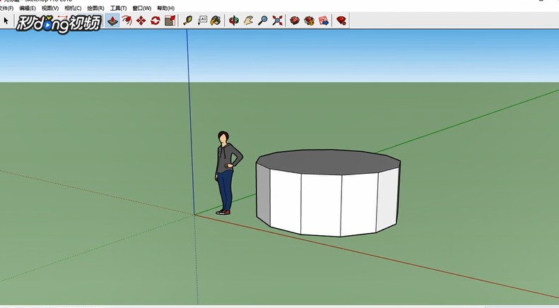Select the arrow Select tool
Image resolution: width=559 pixels, height=308 pixels.
click(x=6, y=20)
